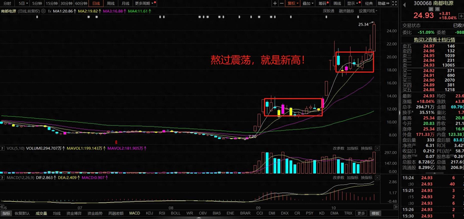
Task: Click the zoom-in plus icon on chart toolbar
Action: click(x=275, y=3)
